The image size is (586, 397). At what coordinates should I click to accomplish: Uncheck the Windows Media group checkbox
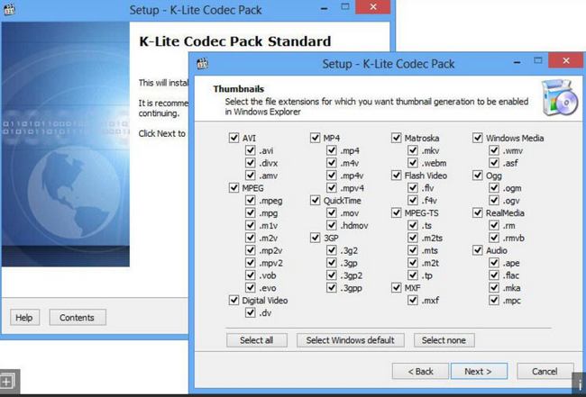point(478,138)
